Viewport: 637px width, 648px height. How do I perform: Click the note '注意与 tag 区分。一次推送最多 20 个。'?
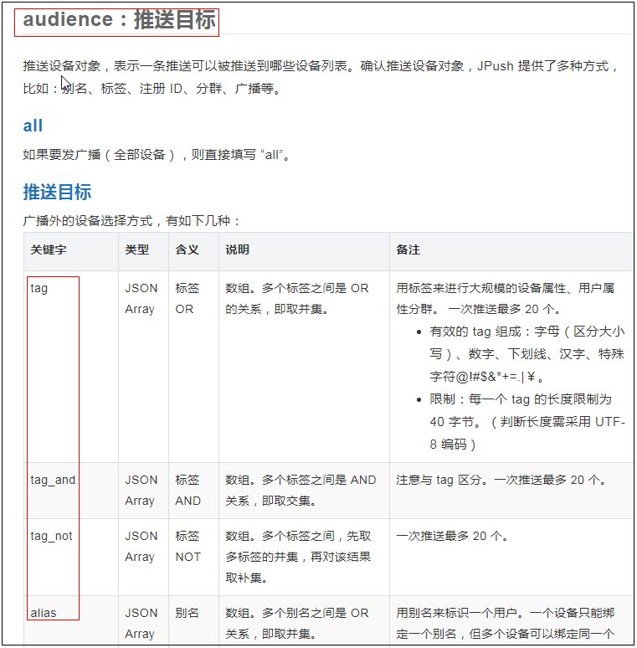tap(501, 481)
